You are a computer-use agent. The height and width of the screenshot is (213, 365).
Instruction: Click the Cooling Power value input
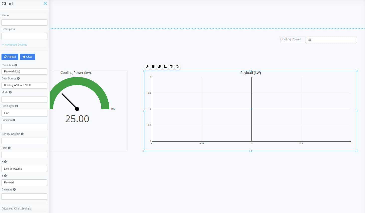(331, 40)
